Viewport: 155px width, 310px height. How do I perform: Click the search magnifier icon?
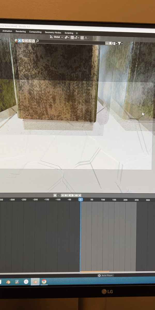click(x=37, y=41)
